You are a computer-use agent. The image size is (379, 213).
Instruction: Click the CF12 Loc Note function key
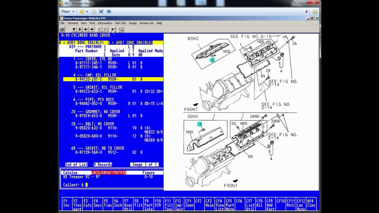(x=301, y=205)
